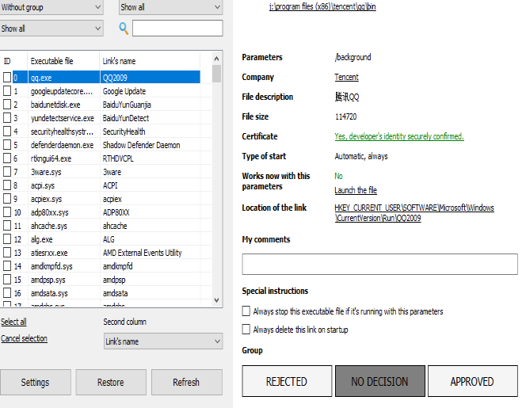This screenshot has width=526, height=408.
Task: Open the 'Without group' dropdown
Action: 51,7
